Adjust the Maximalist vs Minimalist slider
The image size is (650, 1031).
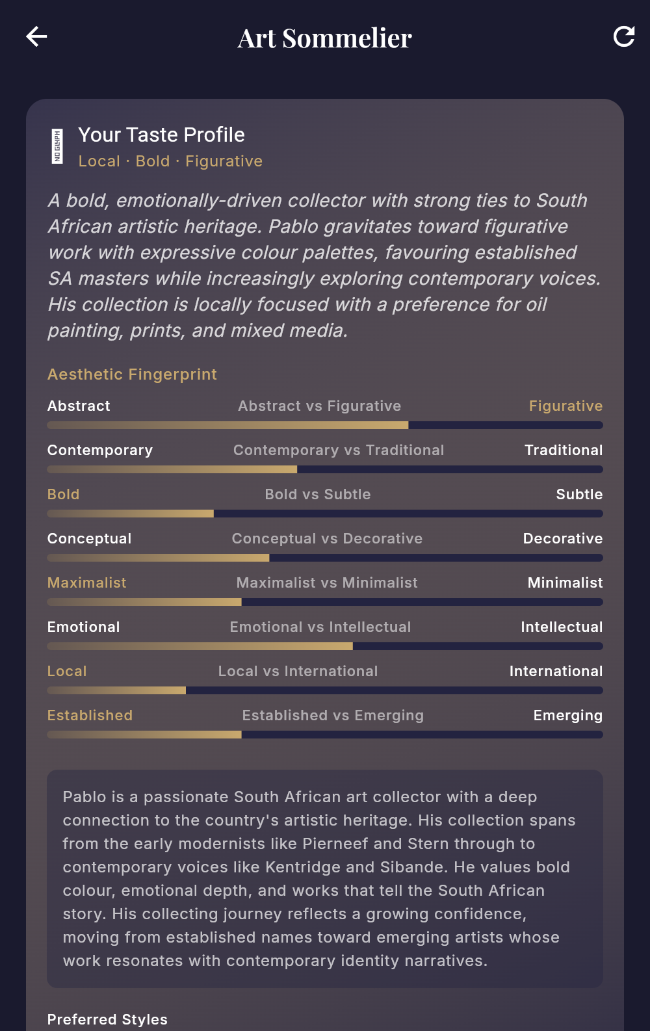click(x=325, y=601)
